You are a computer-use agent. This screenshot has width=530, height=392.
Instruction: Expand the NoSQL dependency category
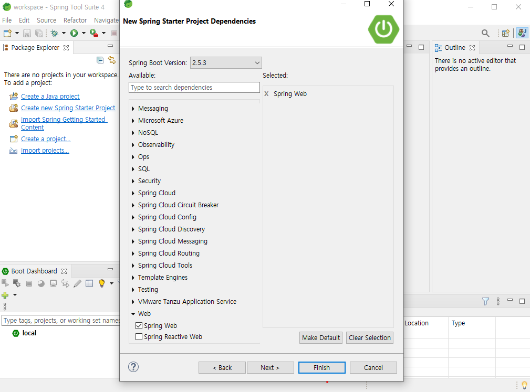point(133,133)
